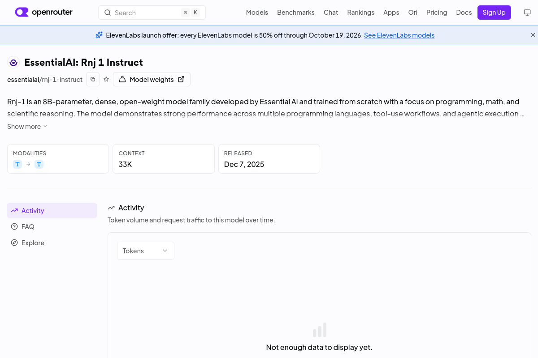Select FAQ in the sidebar

coord(52,226)
